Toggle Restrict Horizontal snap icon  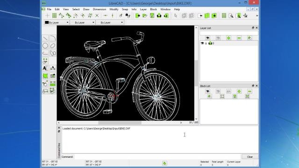coord(106,15)
